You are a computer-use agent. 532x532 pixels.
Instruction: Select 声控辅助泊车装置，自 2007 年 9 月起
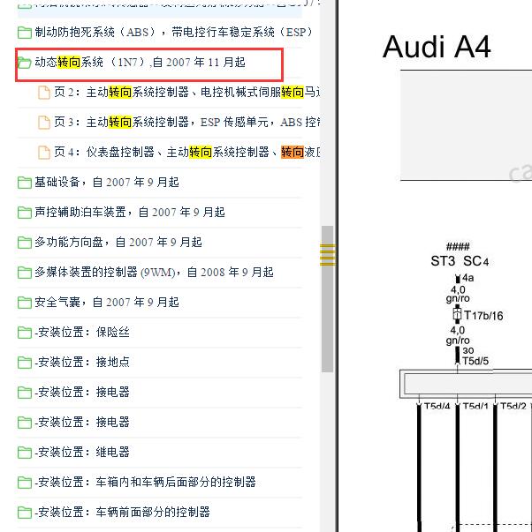click(130, 212)
